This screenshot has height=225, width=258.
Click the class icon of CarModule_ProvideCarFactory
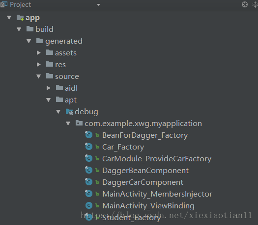tap(88, 158)
